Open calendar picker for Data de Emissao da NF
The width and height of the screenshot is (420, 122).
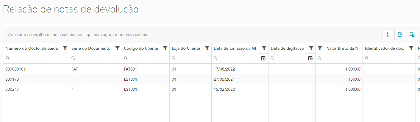click(x=263, y=58)
